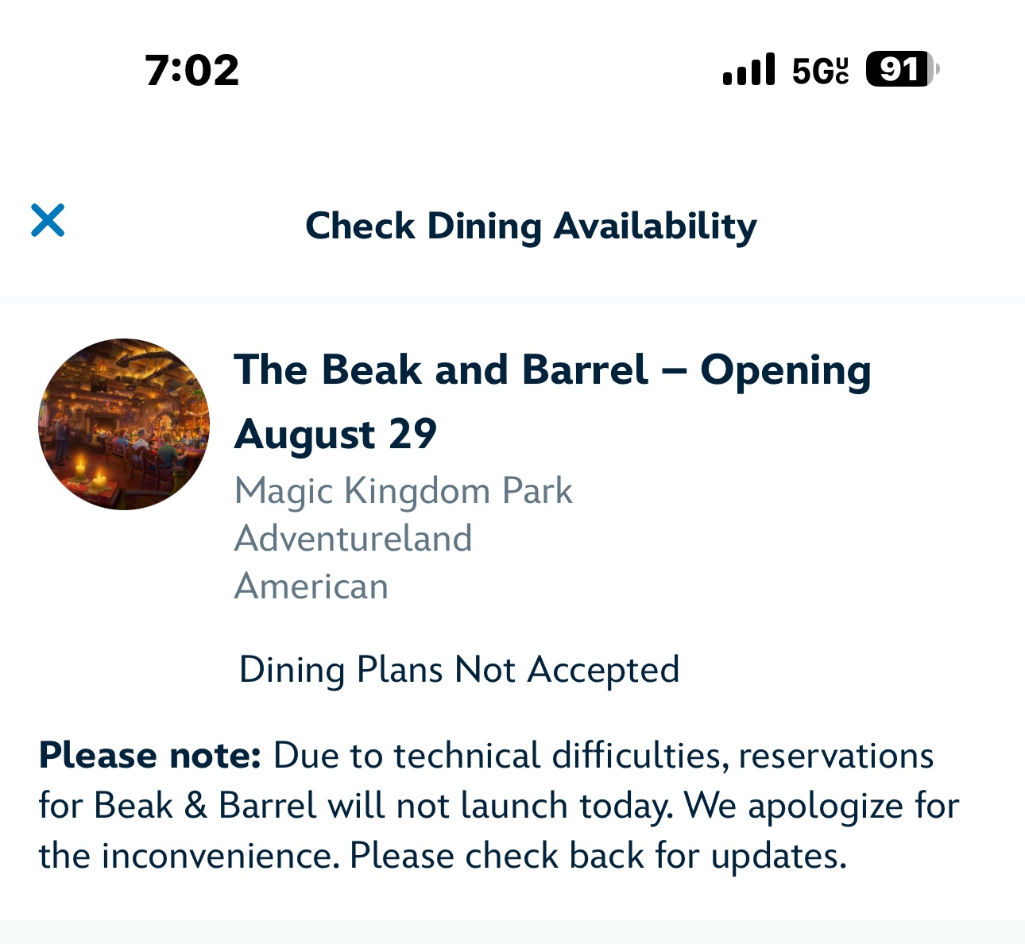Tap the cellular signal bars icon
This screenshot has width=1025, height=948.
(748, 69)
